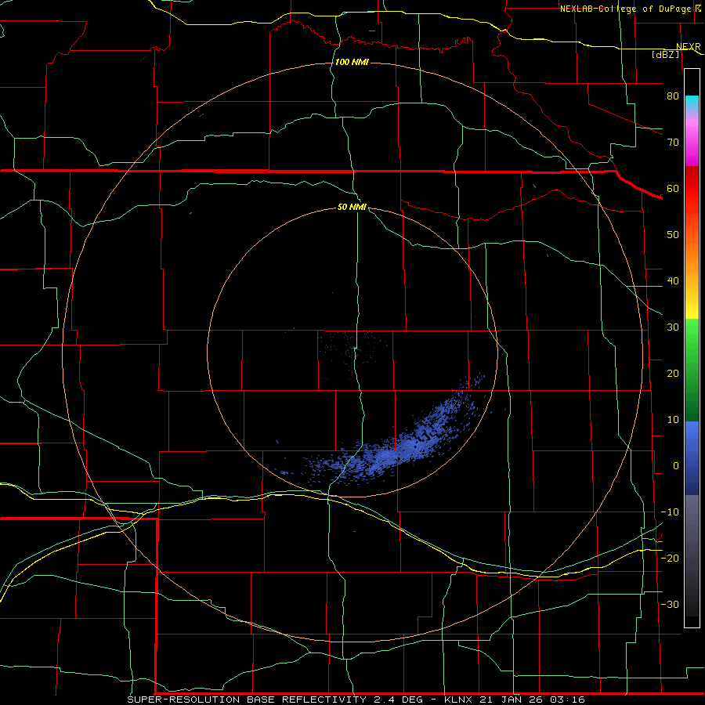Click the NEXLAB-College of DuPage credit text

click(x=625, y=9)
